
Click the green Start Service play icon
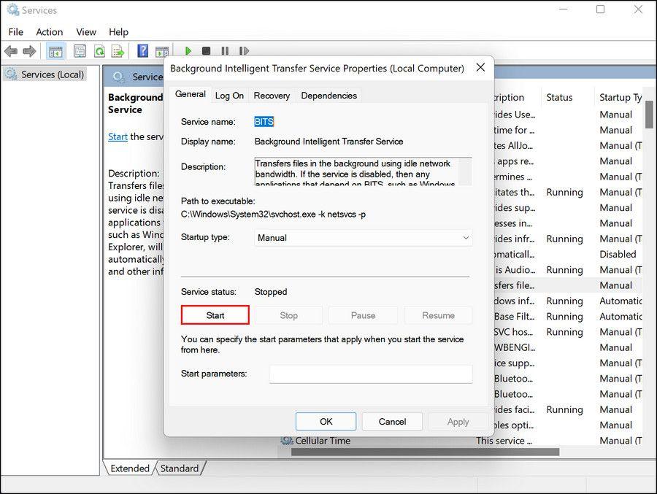(x=188, y=51)
